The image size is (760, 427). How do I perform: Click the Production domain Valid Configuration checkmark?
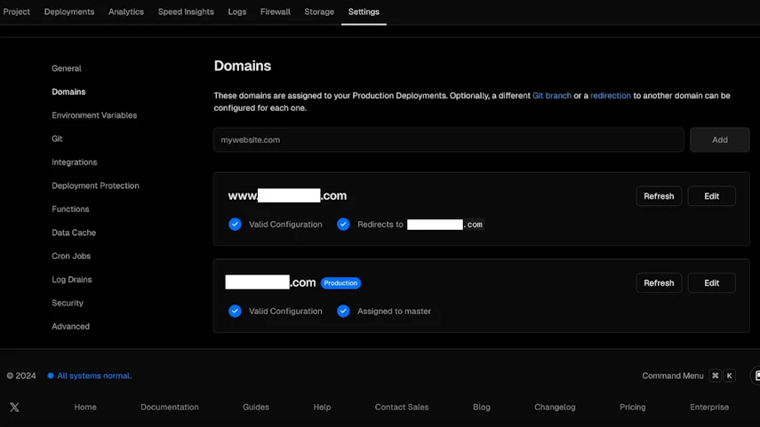click(x=235, y=311)
